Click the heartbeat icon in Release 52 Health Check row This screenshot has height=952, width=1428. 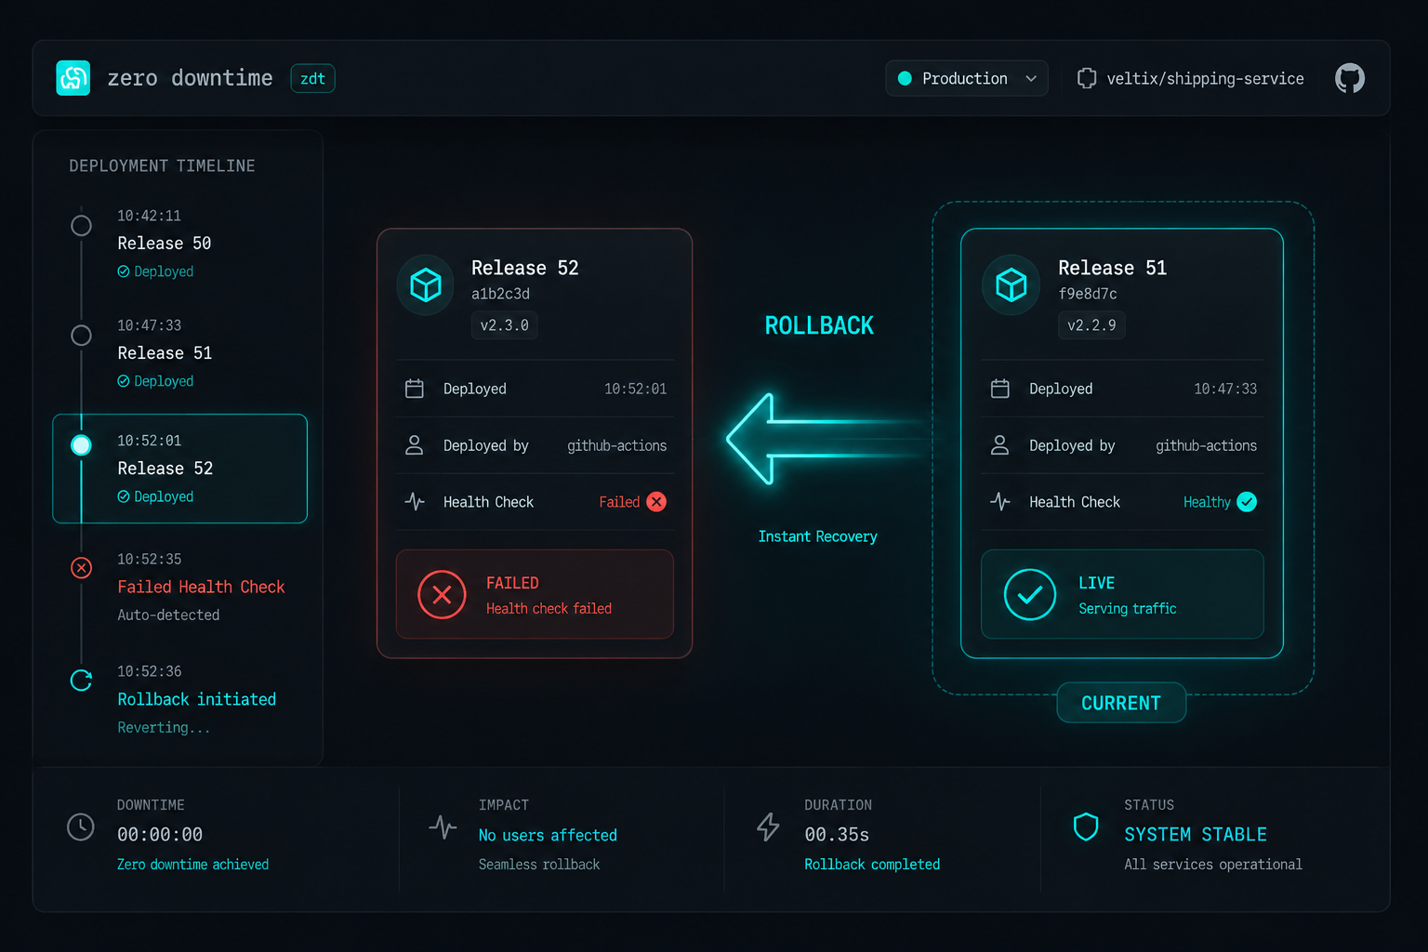(415, 502)
